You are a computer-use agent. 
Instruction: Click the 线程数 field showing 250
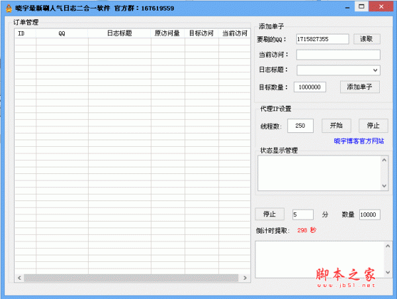tap(300, 126)
